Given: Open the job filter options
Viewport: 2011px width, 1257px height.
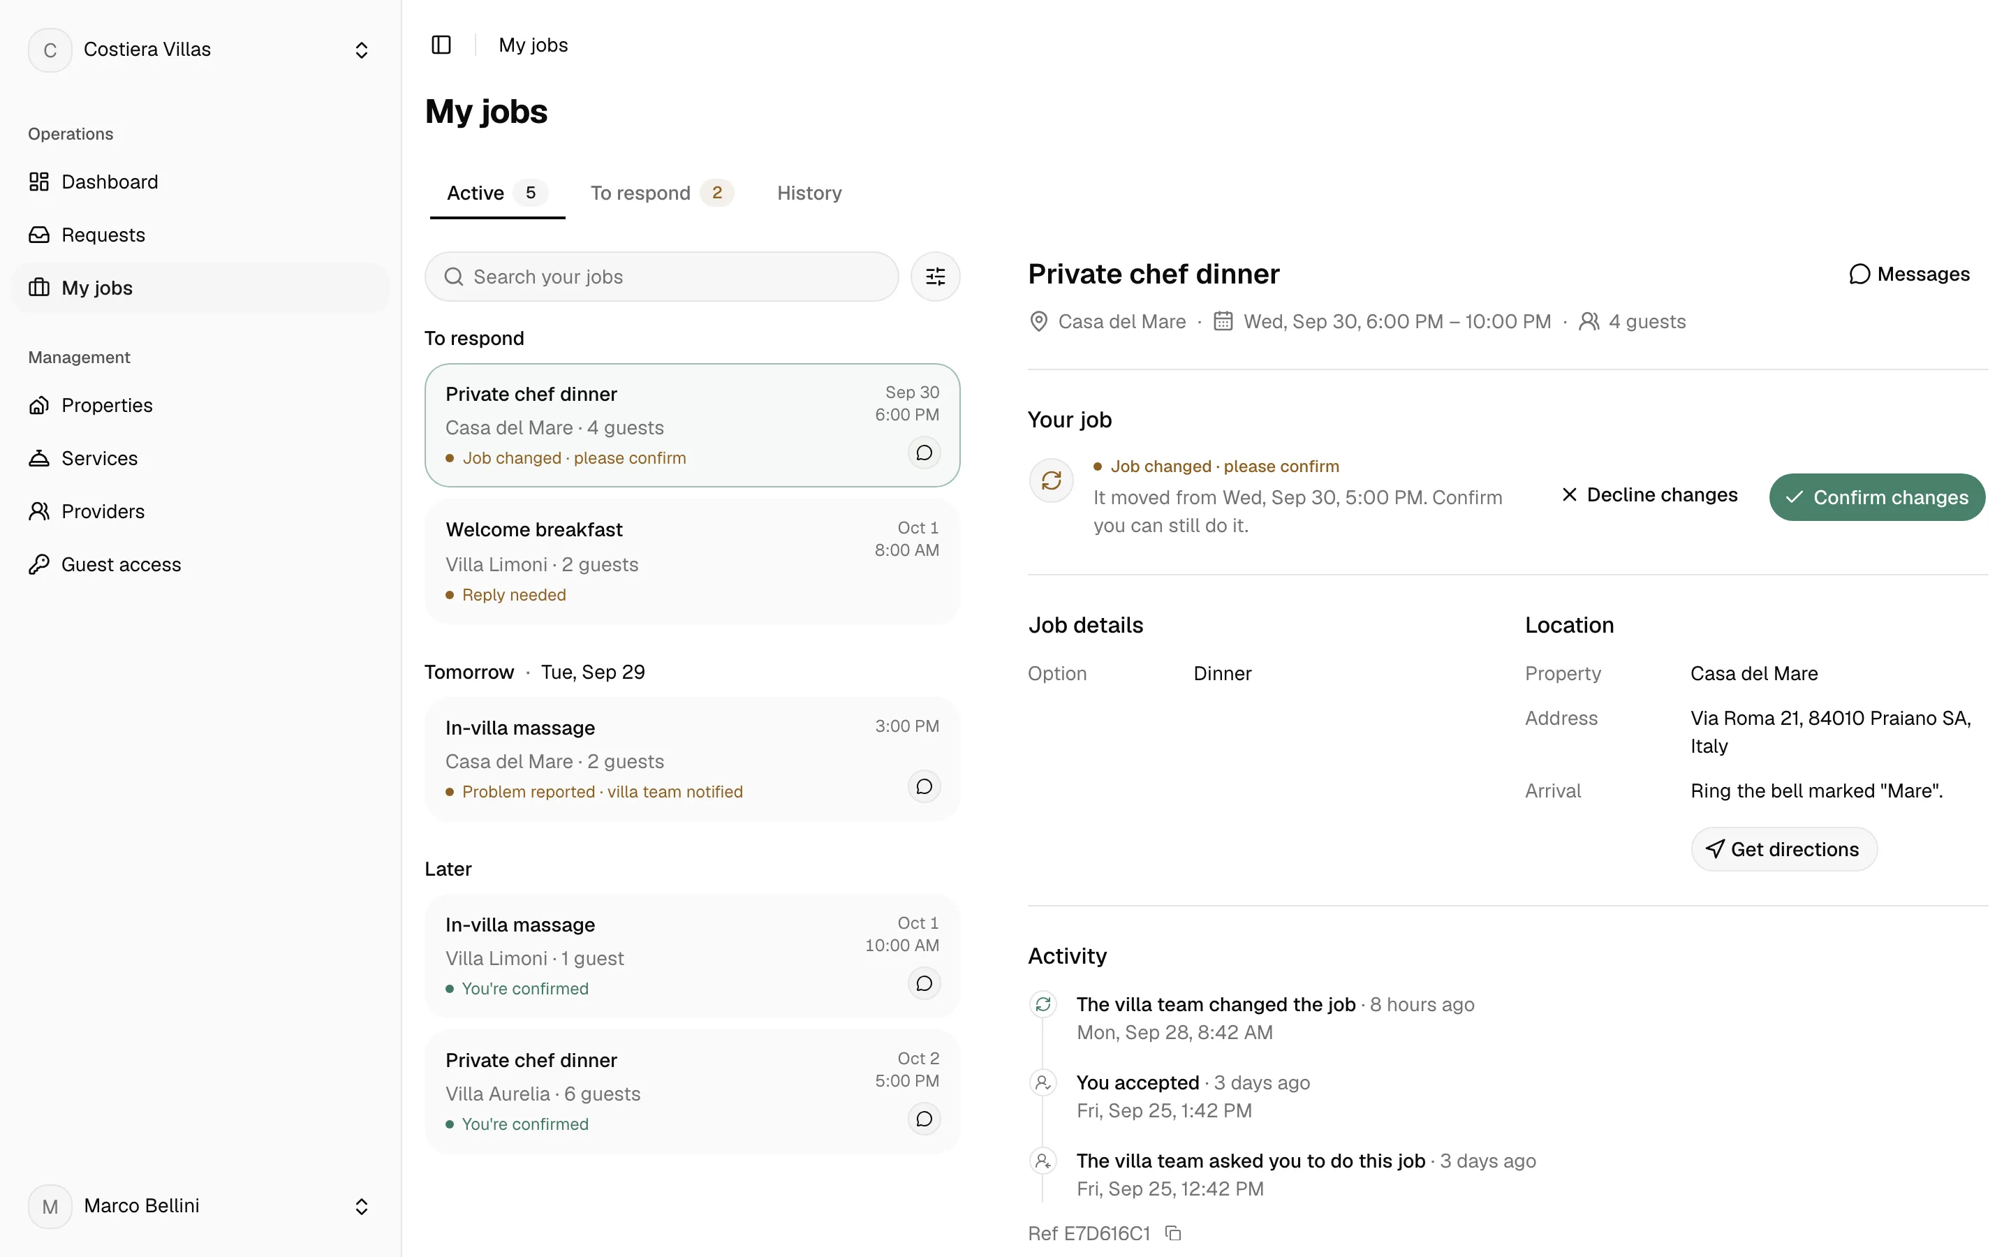Looking at the screenshot, I should click(935, 277).
